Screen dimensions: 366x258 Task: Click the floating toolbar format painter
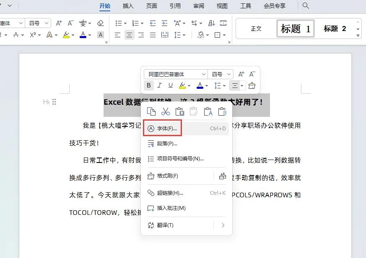click(x=252, y=85)
